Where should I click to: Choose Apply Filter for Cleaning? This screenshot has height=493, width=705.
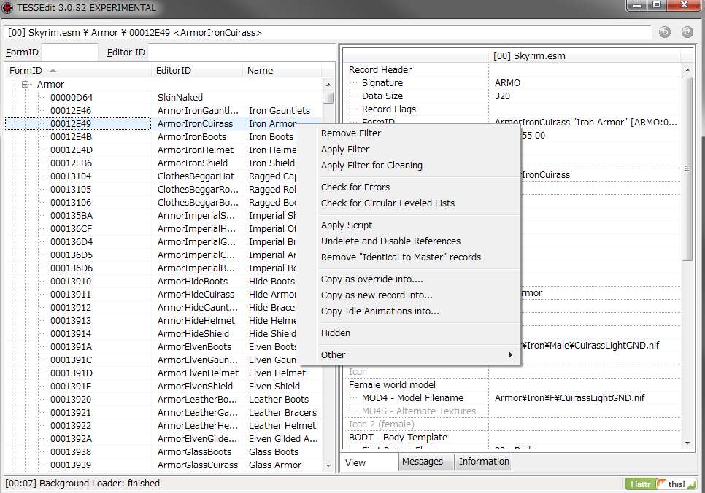click(371, 166)
